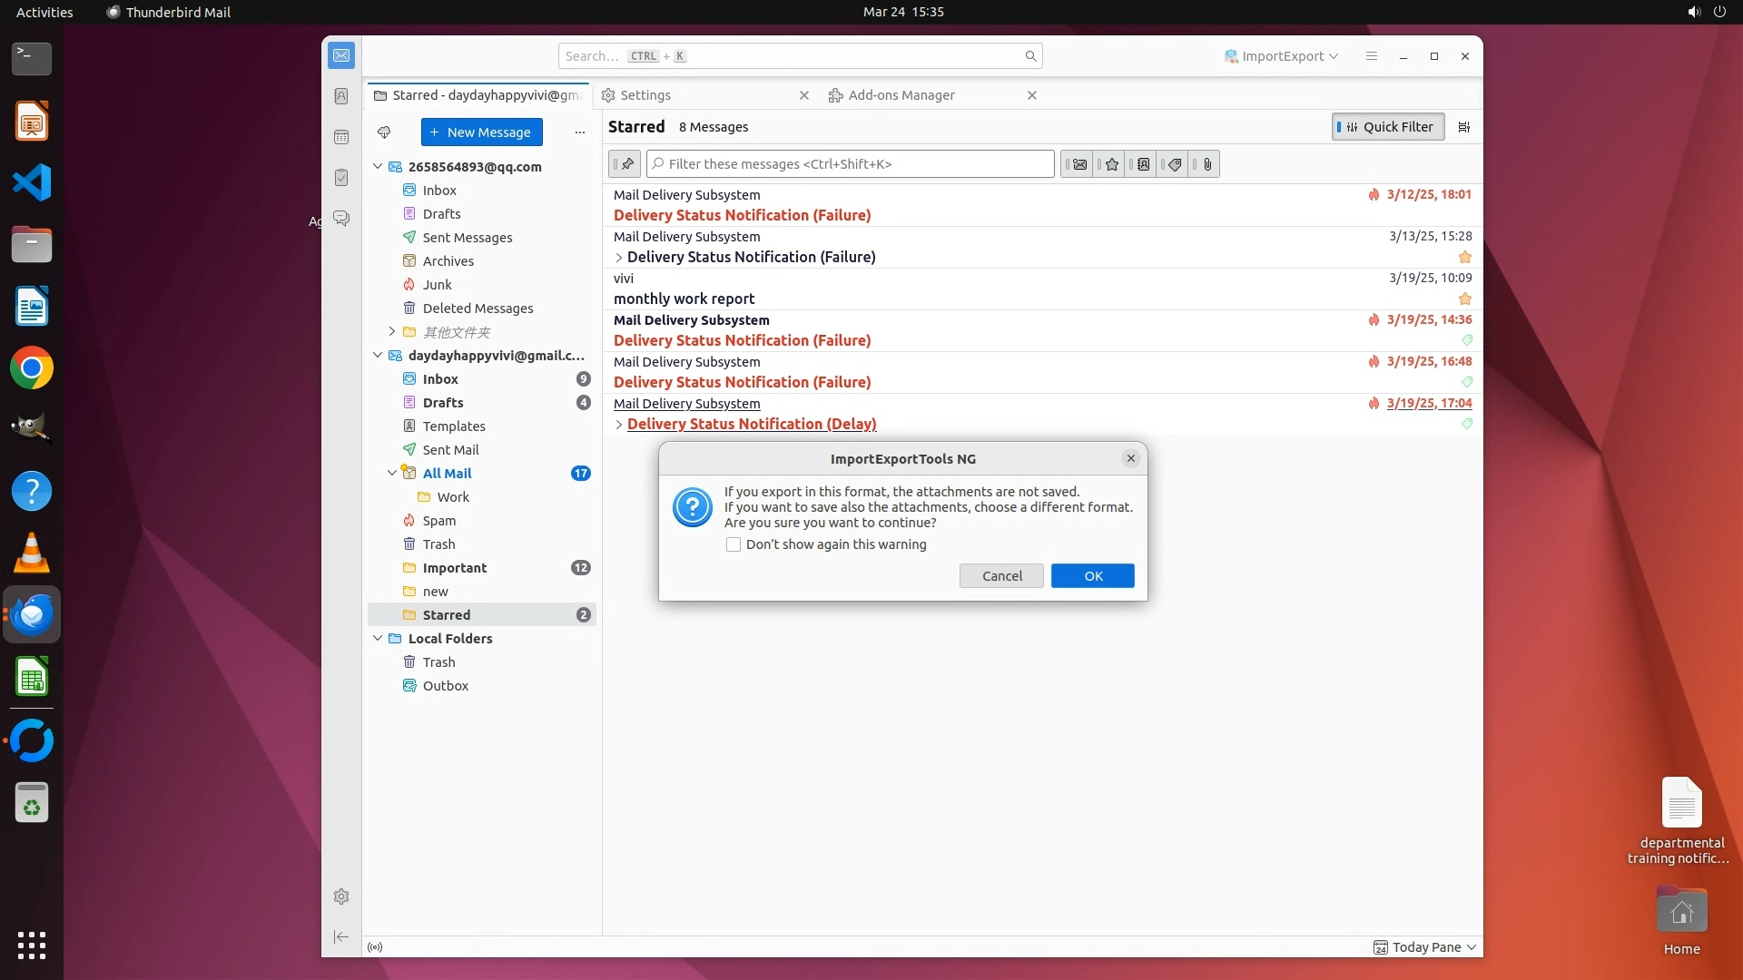Filter by unread messages icon
This screenshot has height=980, width=1743.
pyautogui.click(x=1078, y=164)
